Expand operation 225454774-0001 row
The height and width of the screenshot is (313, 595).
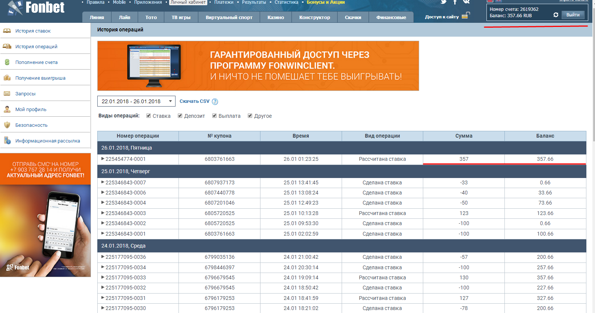103,159
